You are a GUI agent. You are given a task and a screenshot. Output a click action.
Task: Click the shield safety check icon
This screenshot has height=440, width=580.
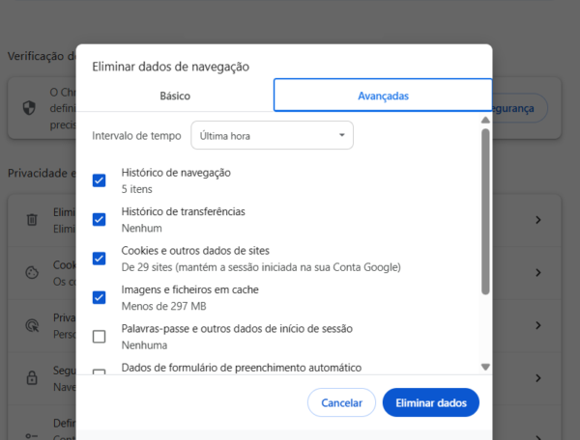(29, 108)
